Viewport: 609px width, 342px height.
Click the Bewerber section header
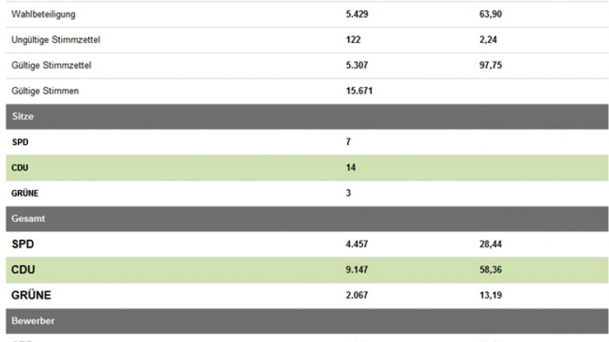tap(307, 321)
